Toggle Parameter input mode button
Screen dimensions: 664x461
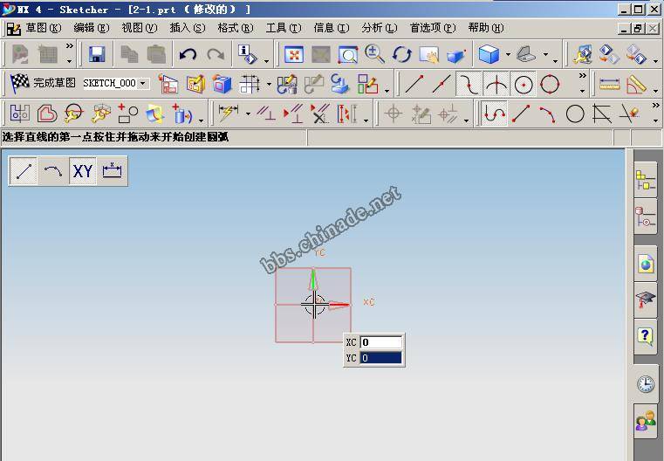(x=112, y=171)
